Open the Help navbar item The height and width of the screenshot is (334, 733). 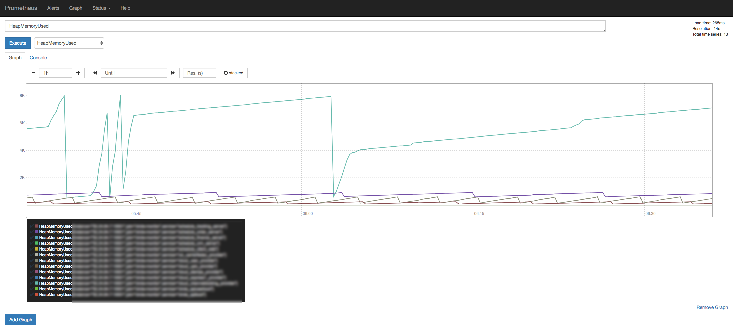tap(125, 8)
